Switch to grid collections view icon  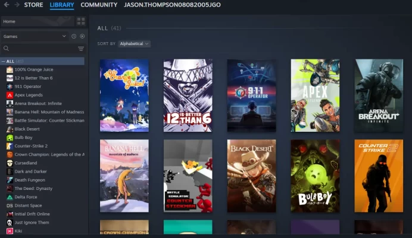click(81, 21)
